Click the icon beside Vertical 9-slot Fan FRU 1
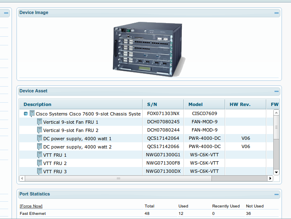The width and height of the screenshot is (291, 219). [39, 122]
